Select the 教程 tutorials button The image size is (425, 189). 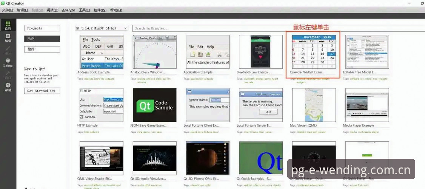(x=42, y=50)
